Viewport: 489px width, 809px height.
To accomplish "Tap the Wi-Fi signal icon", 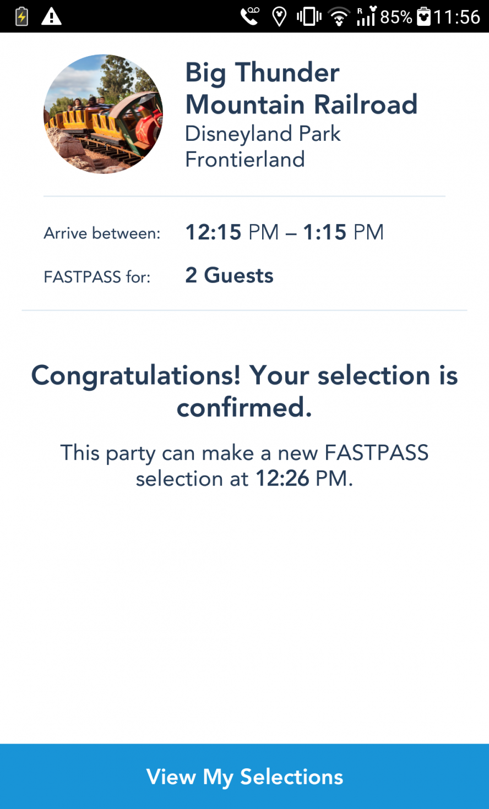I will point(339,17).
